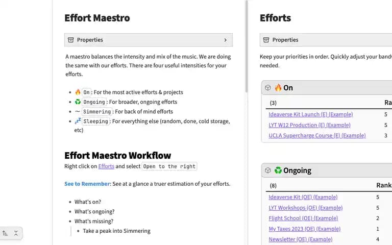
Task: Expand Effort Maestro Properties with chevron
Action: [x=226, y=40]
